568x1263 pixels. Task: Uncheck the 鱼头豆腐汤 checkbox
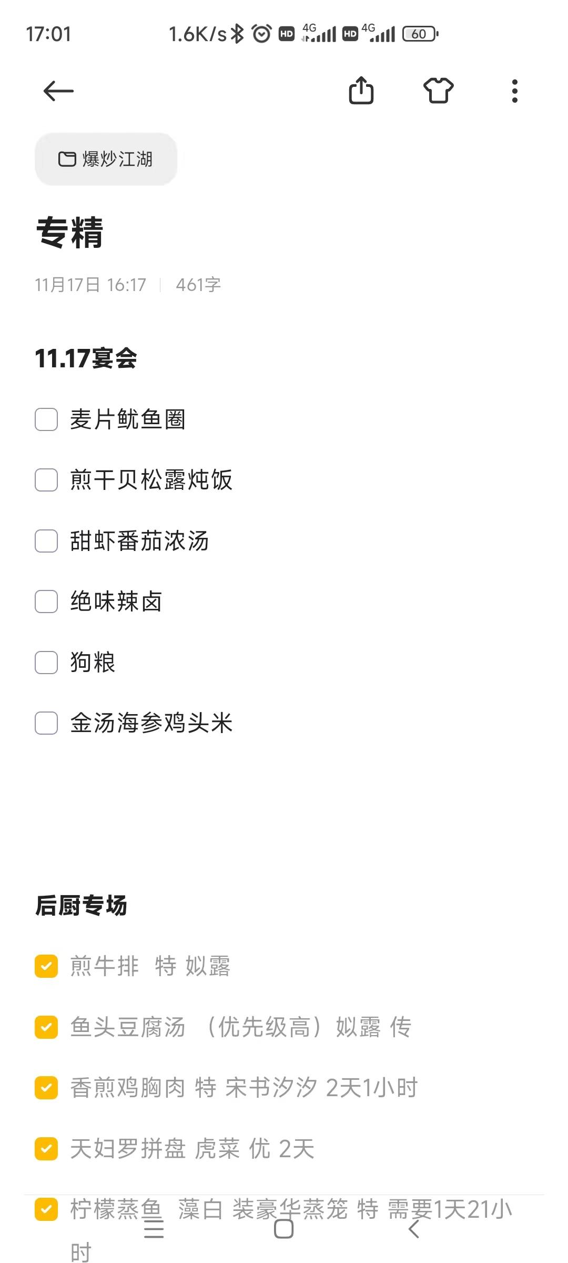pyautogui.click(x=46, y=1027)
